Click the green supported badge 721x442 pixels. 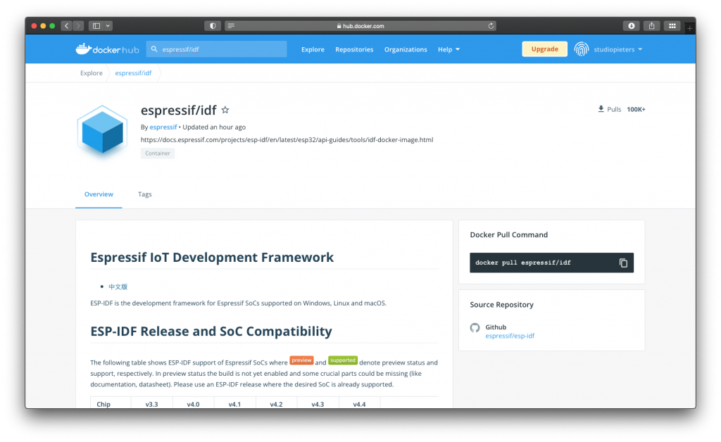(343, 360)
